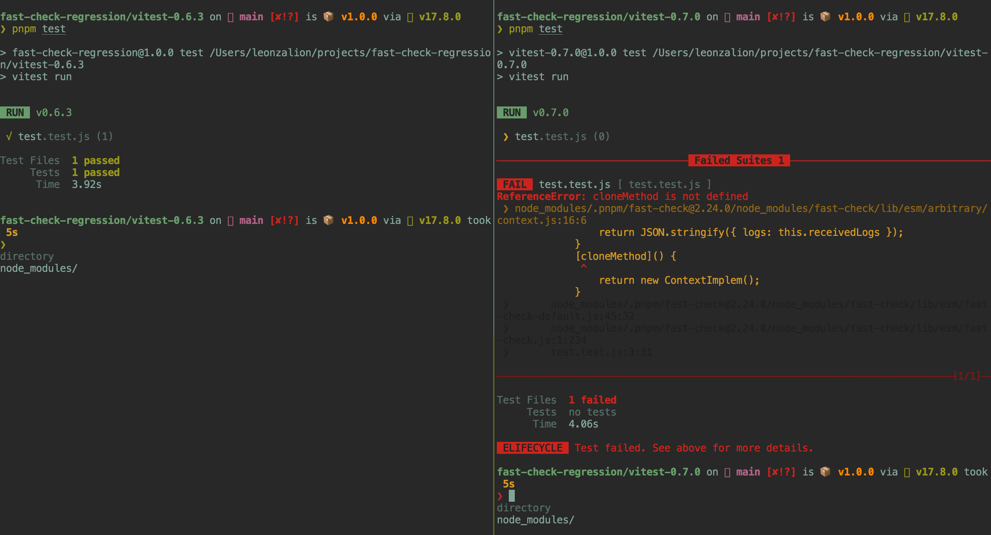Click the terminal cursor block in right pane
Image resolution: width=991 pixels, height=535 pixels.
[512, 496]
